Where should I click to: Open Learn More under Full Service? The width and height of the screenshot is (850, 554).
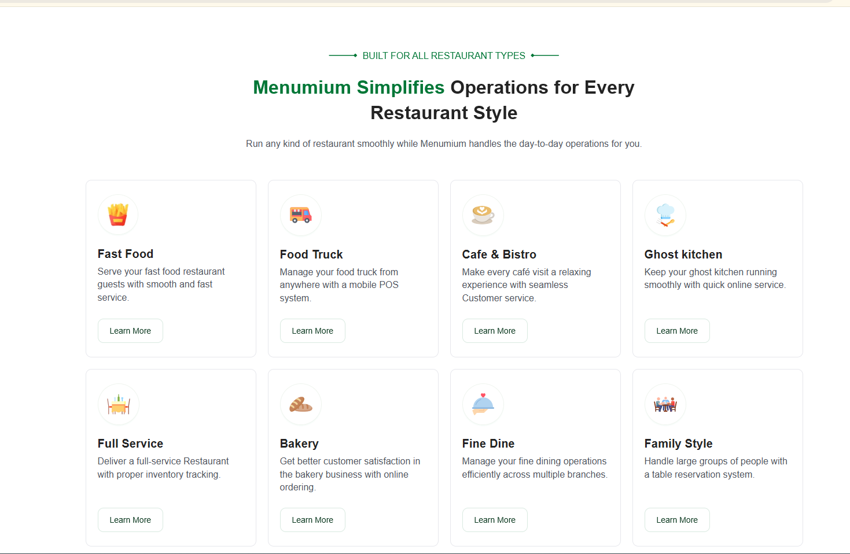coord(130,519)
